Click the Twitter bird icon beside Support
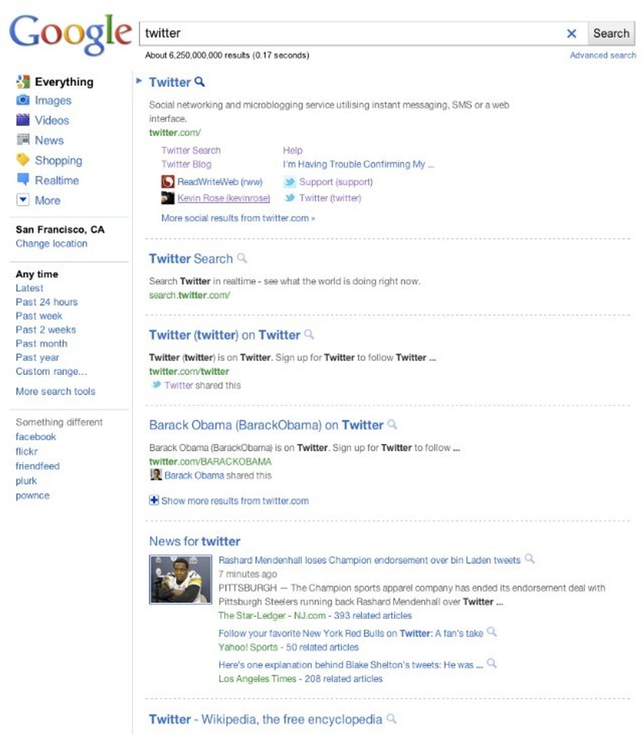Viewport: 643px width, 735px height. click(x=289, y=182)
